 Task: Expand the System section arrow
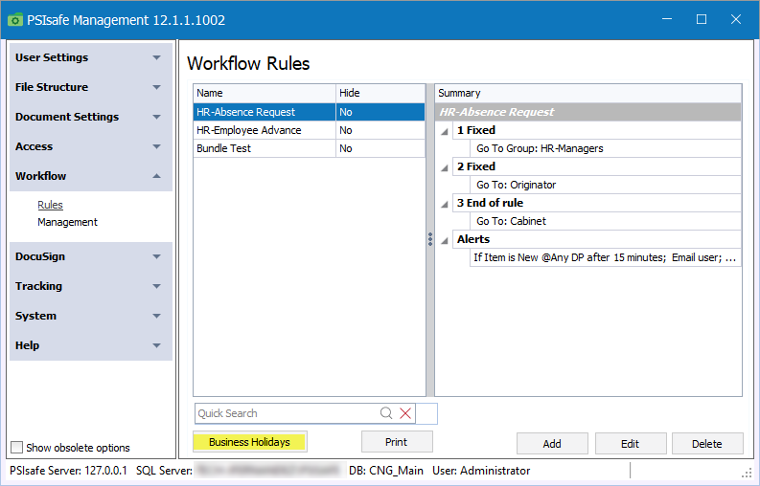tap(156, 316)
